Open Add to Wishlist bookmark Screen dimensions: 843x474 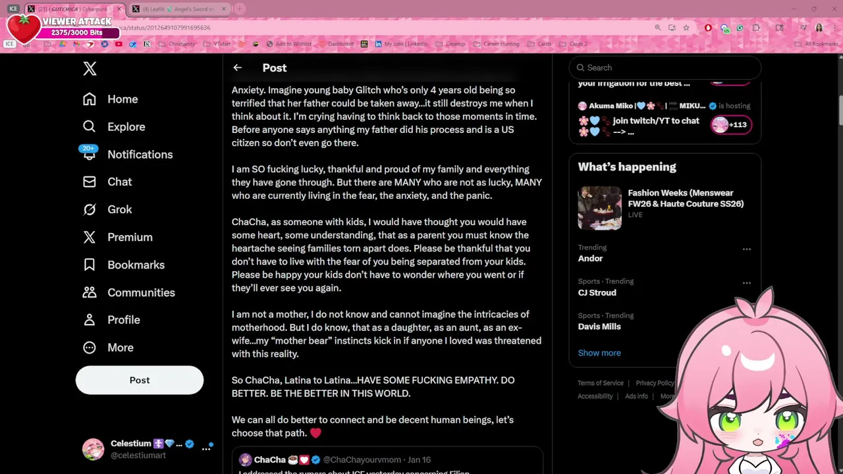pyautogui.click(x=288, y=44)
